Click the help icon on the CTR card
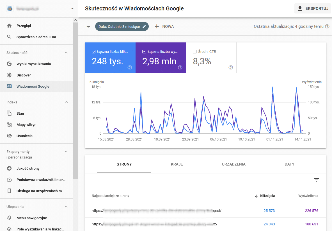This screenshot has width=332, height=231. point(231,67)
